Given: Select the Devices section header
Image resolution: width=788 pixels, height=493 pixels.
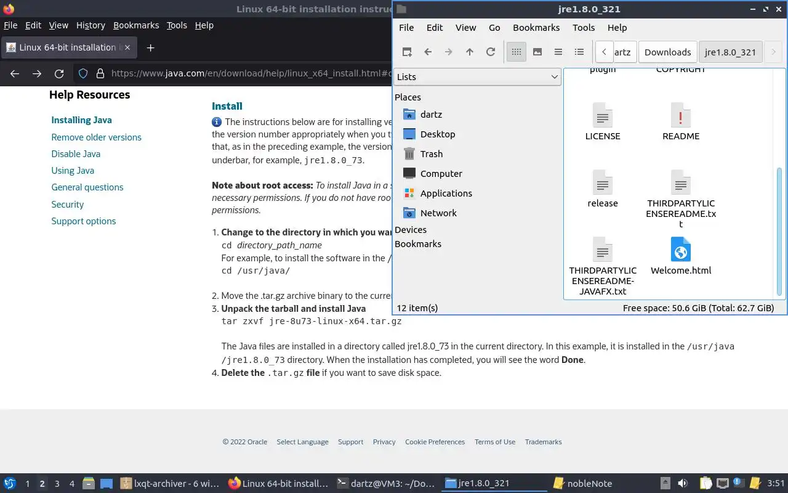Looking at the screenshot, I should pos(411,230).
